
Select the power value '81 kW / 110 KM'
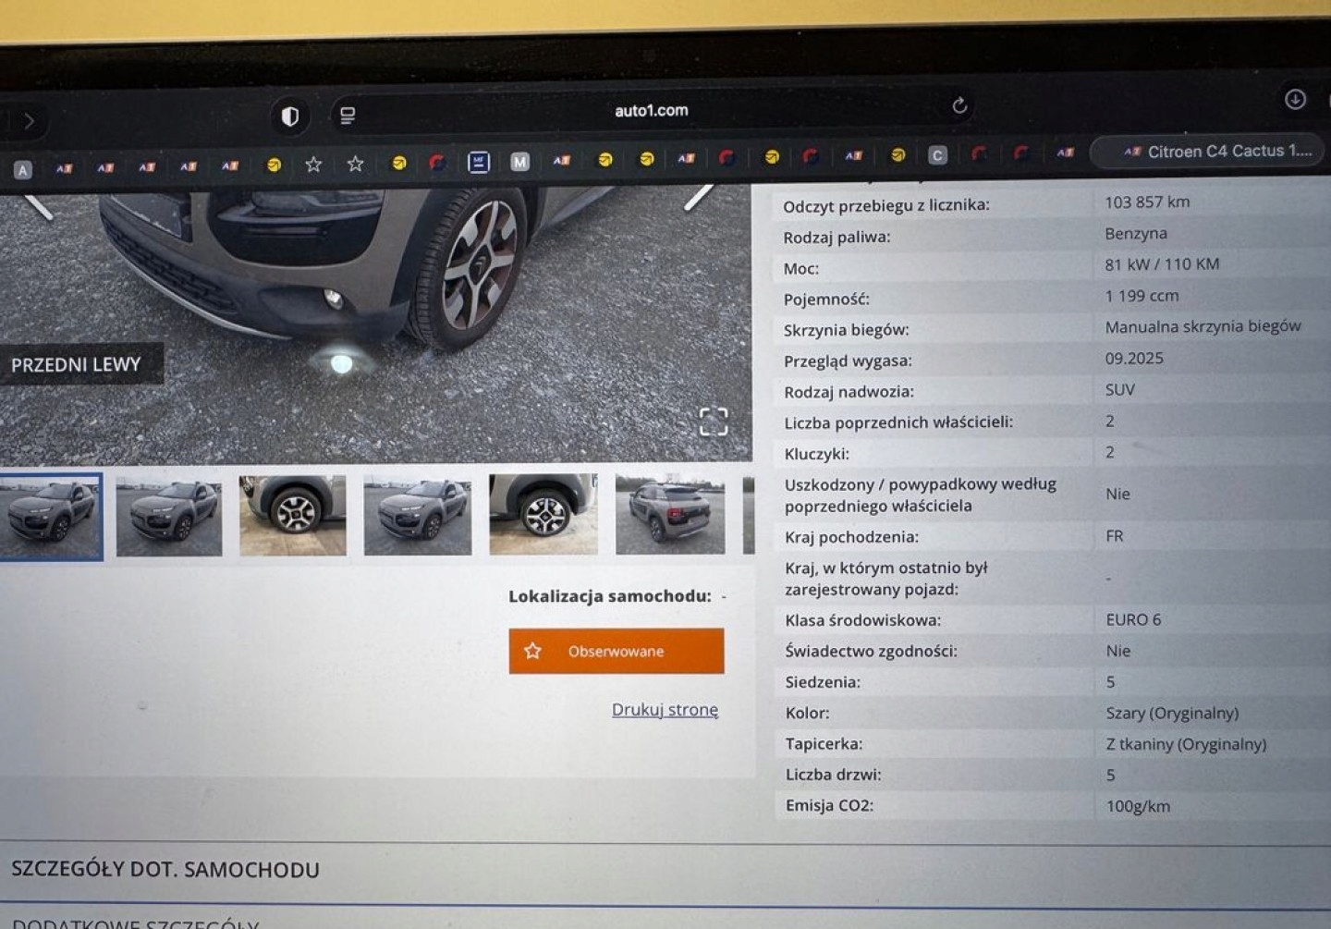click(1162, 264)
